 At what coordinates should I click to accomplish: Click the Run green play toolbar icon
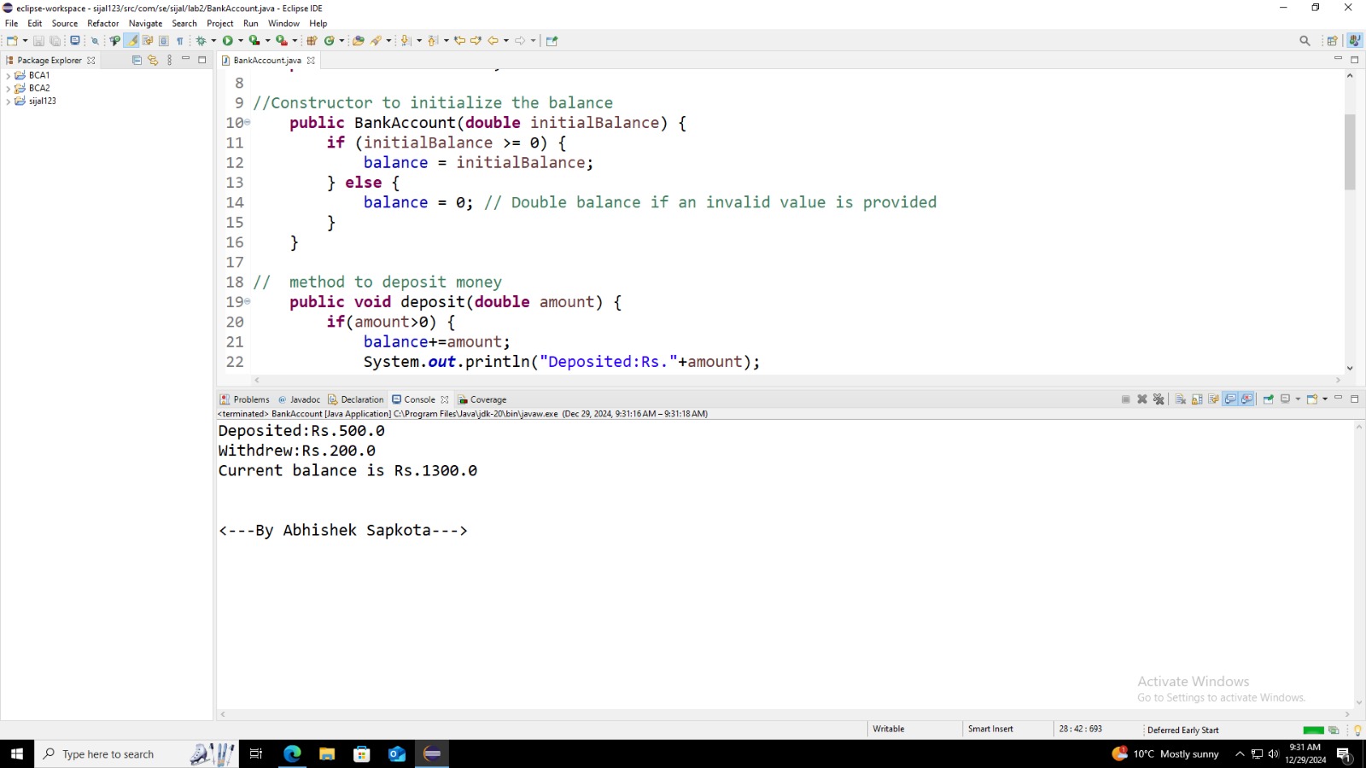coord(228,40)
